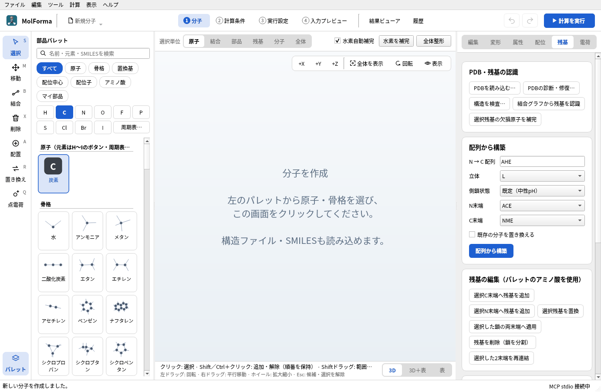Click the N→C 配列 input field
This screenshot has height=392, width=601.
542,162
